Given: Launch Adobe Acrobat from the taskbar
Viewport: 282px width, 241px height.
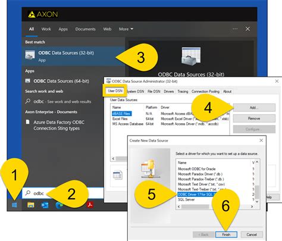Looking at the screenshot, I should coord(90,205).
